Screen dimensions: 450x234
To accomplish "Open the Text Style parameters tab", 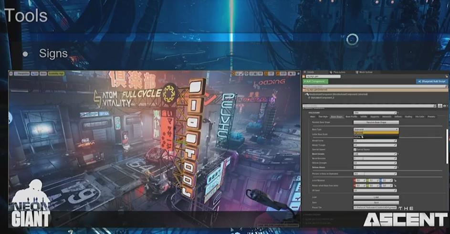I will [x=323, y=117].
